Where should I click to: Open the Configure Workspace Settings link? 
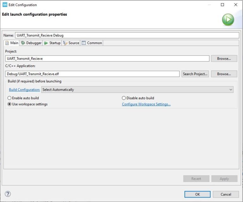[146, 104]
